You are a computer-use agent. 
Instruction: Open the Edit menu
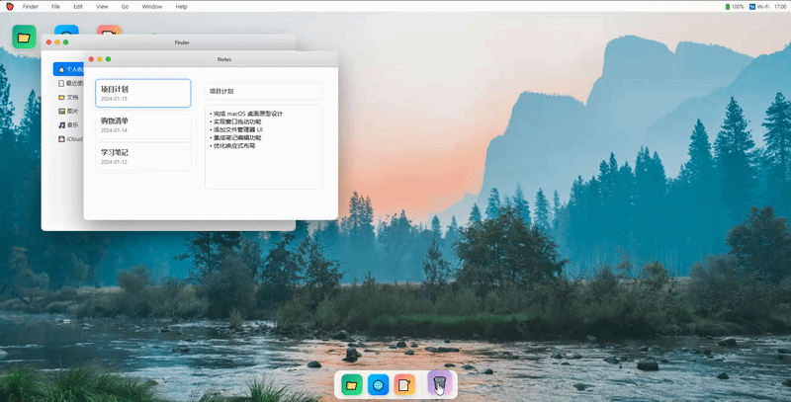(78, 6)
